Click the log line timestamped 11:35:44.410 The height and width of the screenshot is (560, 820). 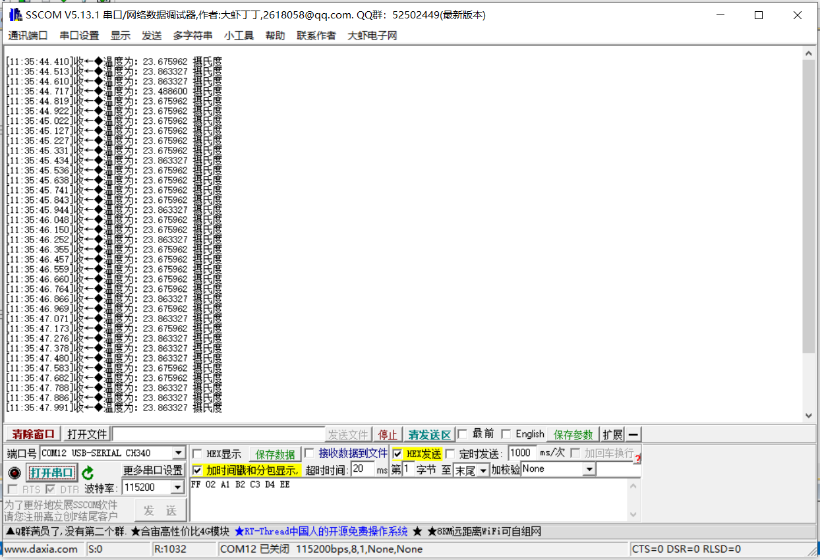pos(114,62)
